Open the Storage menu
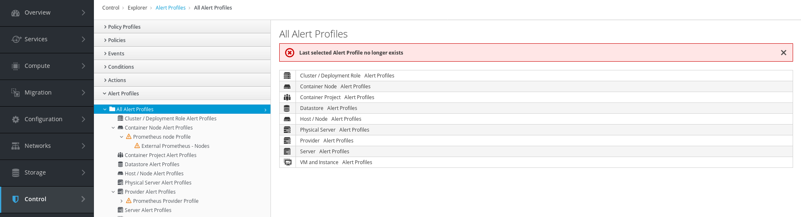The height and width of the screenshot is (217, 801). (47, 173)
